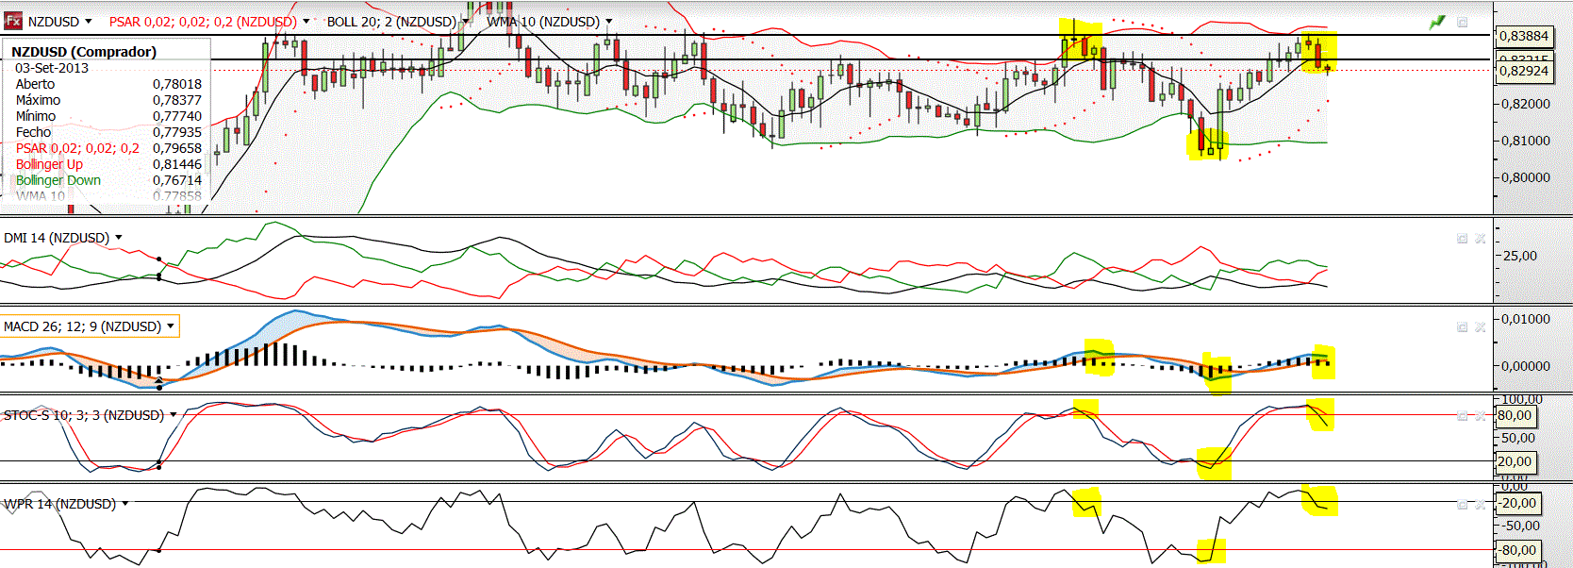The height and width of the screenshot is (568, 1573).
Task: Click the 20,00 stochastic level label
Action: point(1515,461)
